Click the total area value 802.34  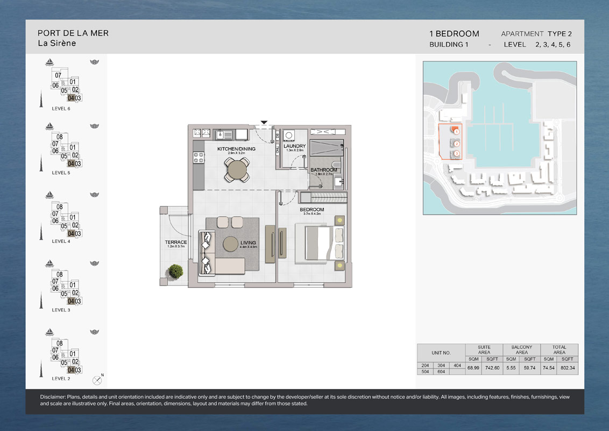(560, 368)
